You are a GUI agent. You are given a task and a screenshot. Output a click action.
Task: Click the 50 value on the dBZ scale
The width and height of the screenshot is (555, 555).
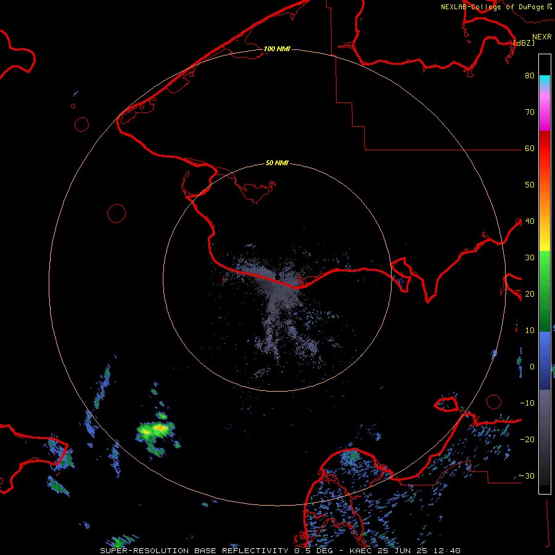(x=530, y=185)
